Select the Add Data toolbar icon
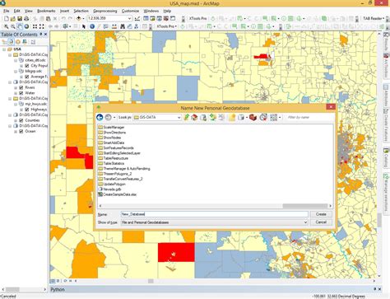The width and height of the screenshot is (390, 299). click(79, 18)
